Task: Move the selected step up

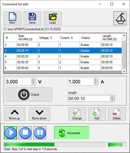Action: click(15, 114)
